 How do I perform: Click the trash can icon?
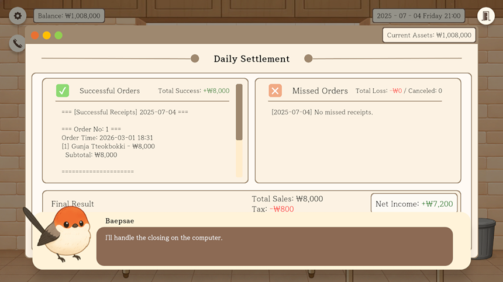(485, 236)
